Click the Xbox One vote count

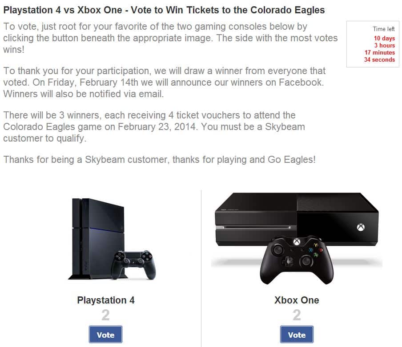pyautogui.click(x=297, y=315)
